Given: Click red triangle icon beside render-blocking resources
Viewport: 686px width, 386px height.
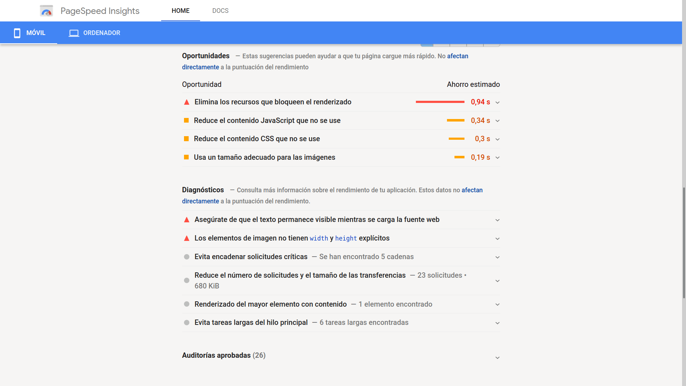Looking at the screenshot, I should pos(187,102).
